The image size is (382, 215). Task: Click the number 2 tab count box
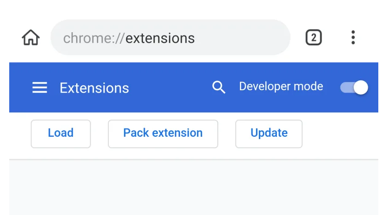point(314,37)
